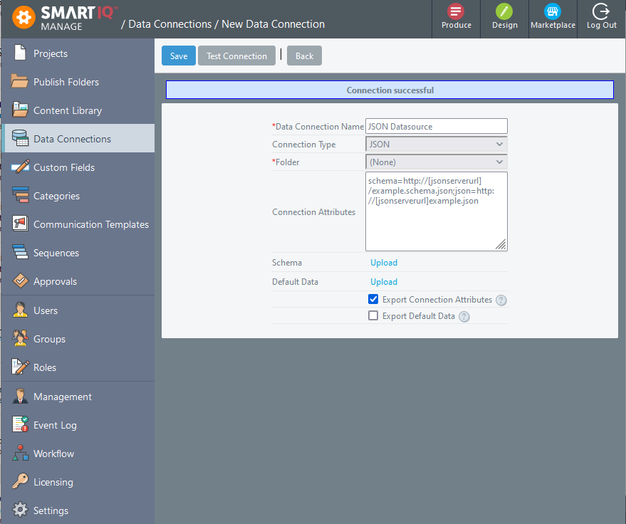Navigate to Event Log
This screenshot has width=626, height=524.
(55, 425)
